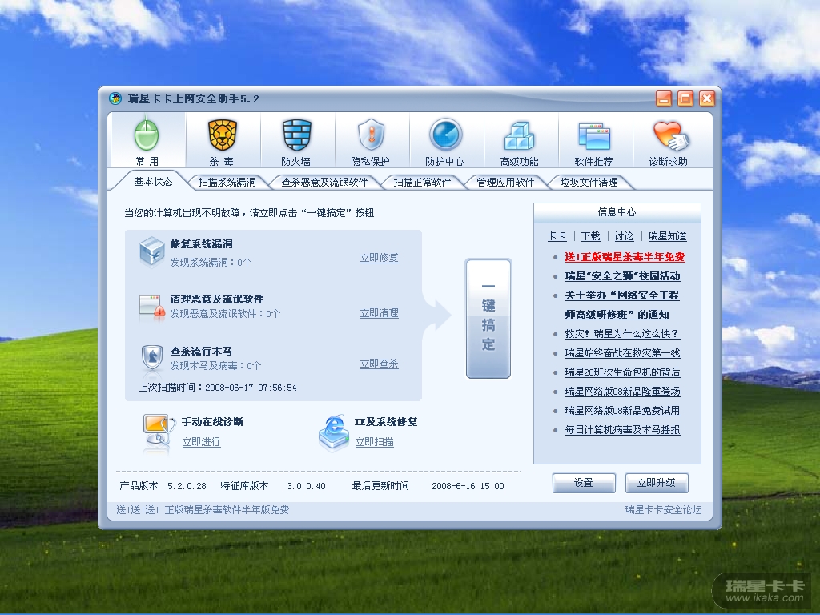Open the 下载 link in 信息中心
820x615 pixels.
590,236
